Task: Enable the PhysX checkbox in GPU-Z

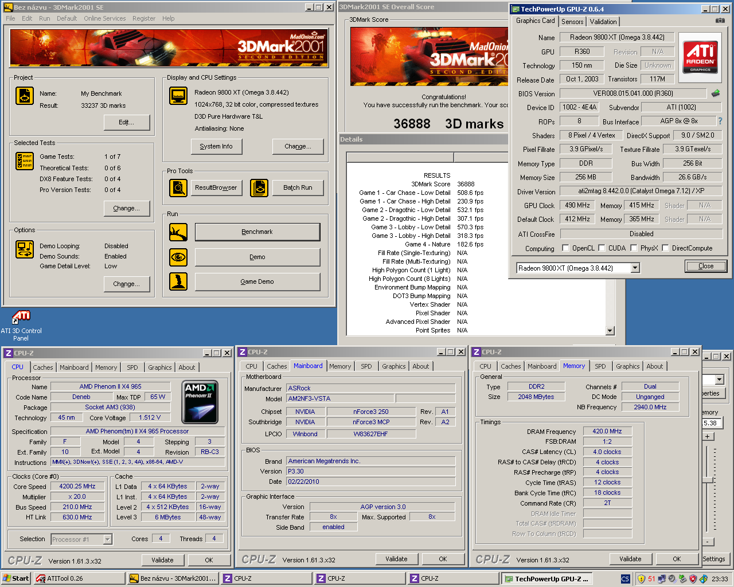Action: [634, 248]
